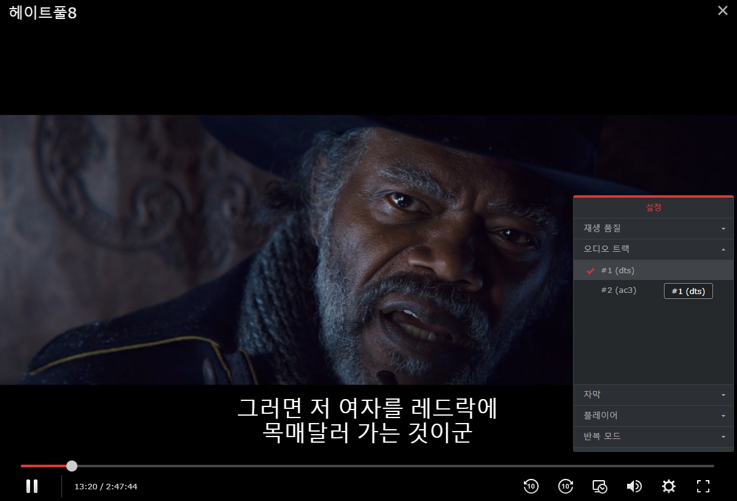The width and height of the screenshot is (737, 501).
Task: Select audio track #1 (dts)
Action: tap(653, 270)
